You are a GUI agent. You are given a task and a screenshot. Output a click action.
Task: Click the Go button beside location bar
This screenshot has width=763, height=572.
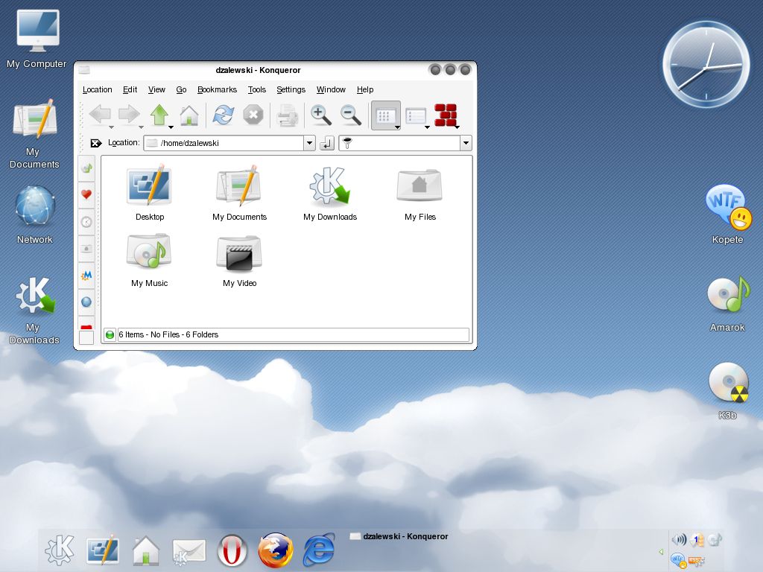click(327, 143)
